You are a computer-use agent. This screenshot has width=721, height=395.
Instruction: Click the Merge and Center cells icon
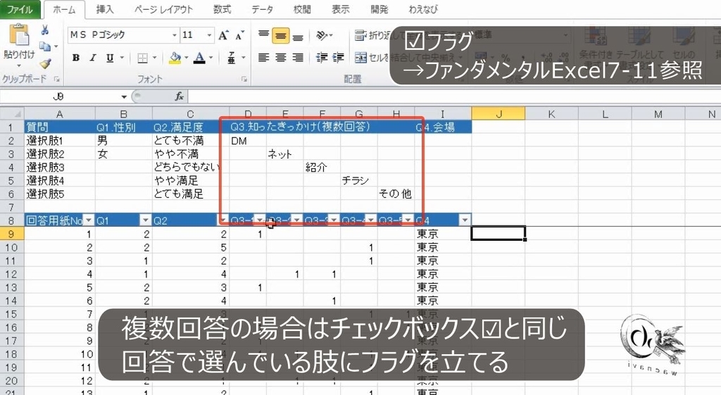point(361,58)
